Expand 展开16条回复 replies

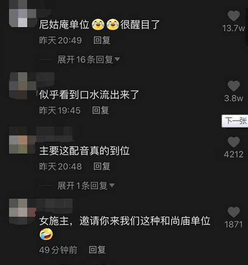tap(89, 60)
